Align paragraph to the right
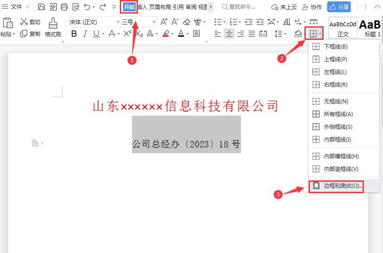This screenshot has width=383, height=253. click(241, 34)
